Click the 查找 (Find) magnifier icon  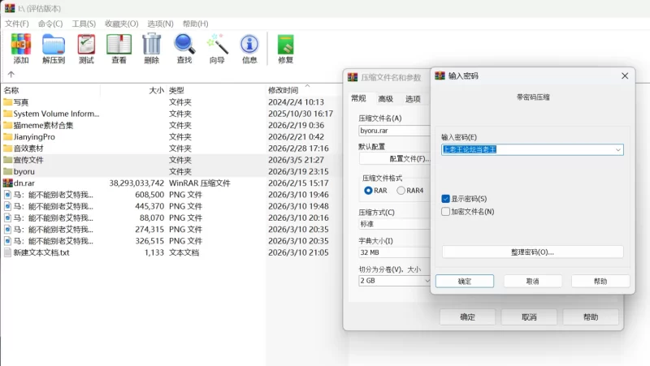[x=184, y=48]
